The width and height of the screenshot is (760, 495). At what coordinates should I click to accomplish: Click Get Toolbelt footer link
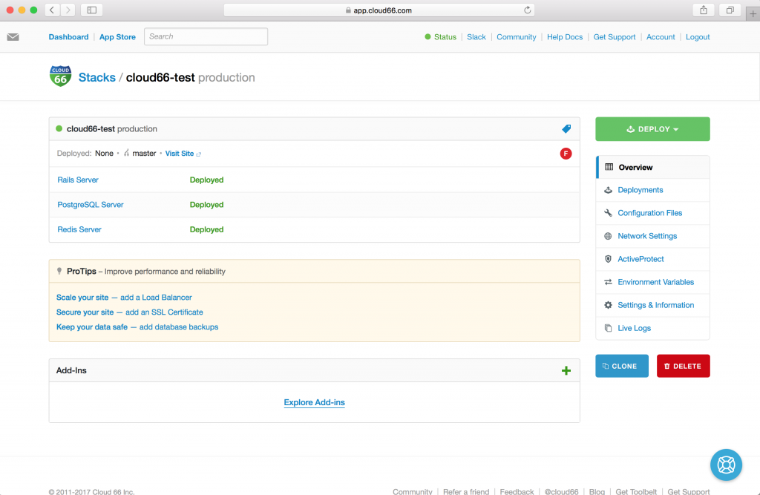(x=636, y=491)
